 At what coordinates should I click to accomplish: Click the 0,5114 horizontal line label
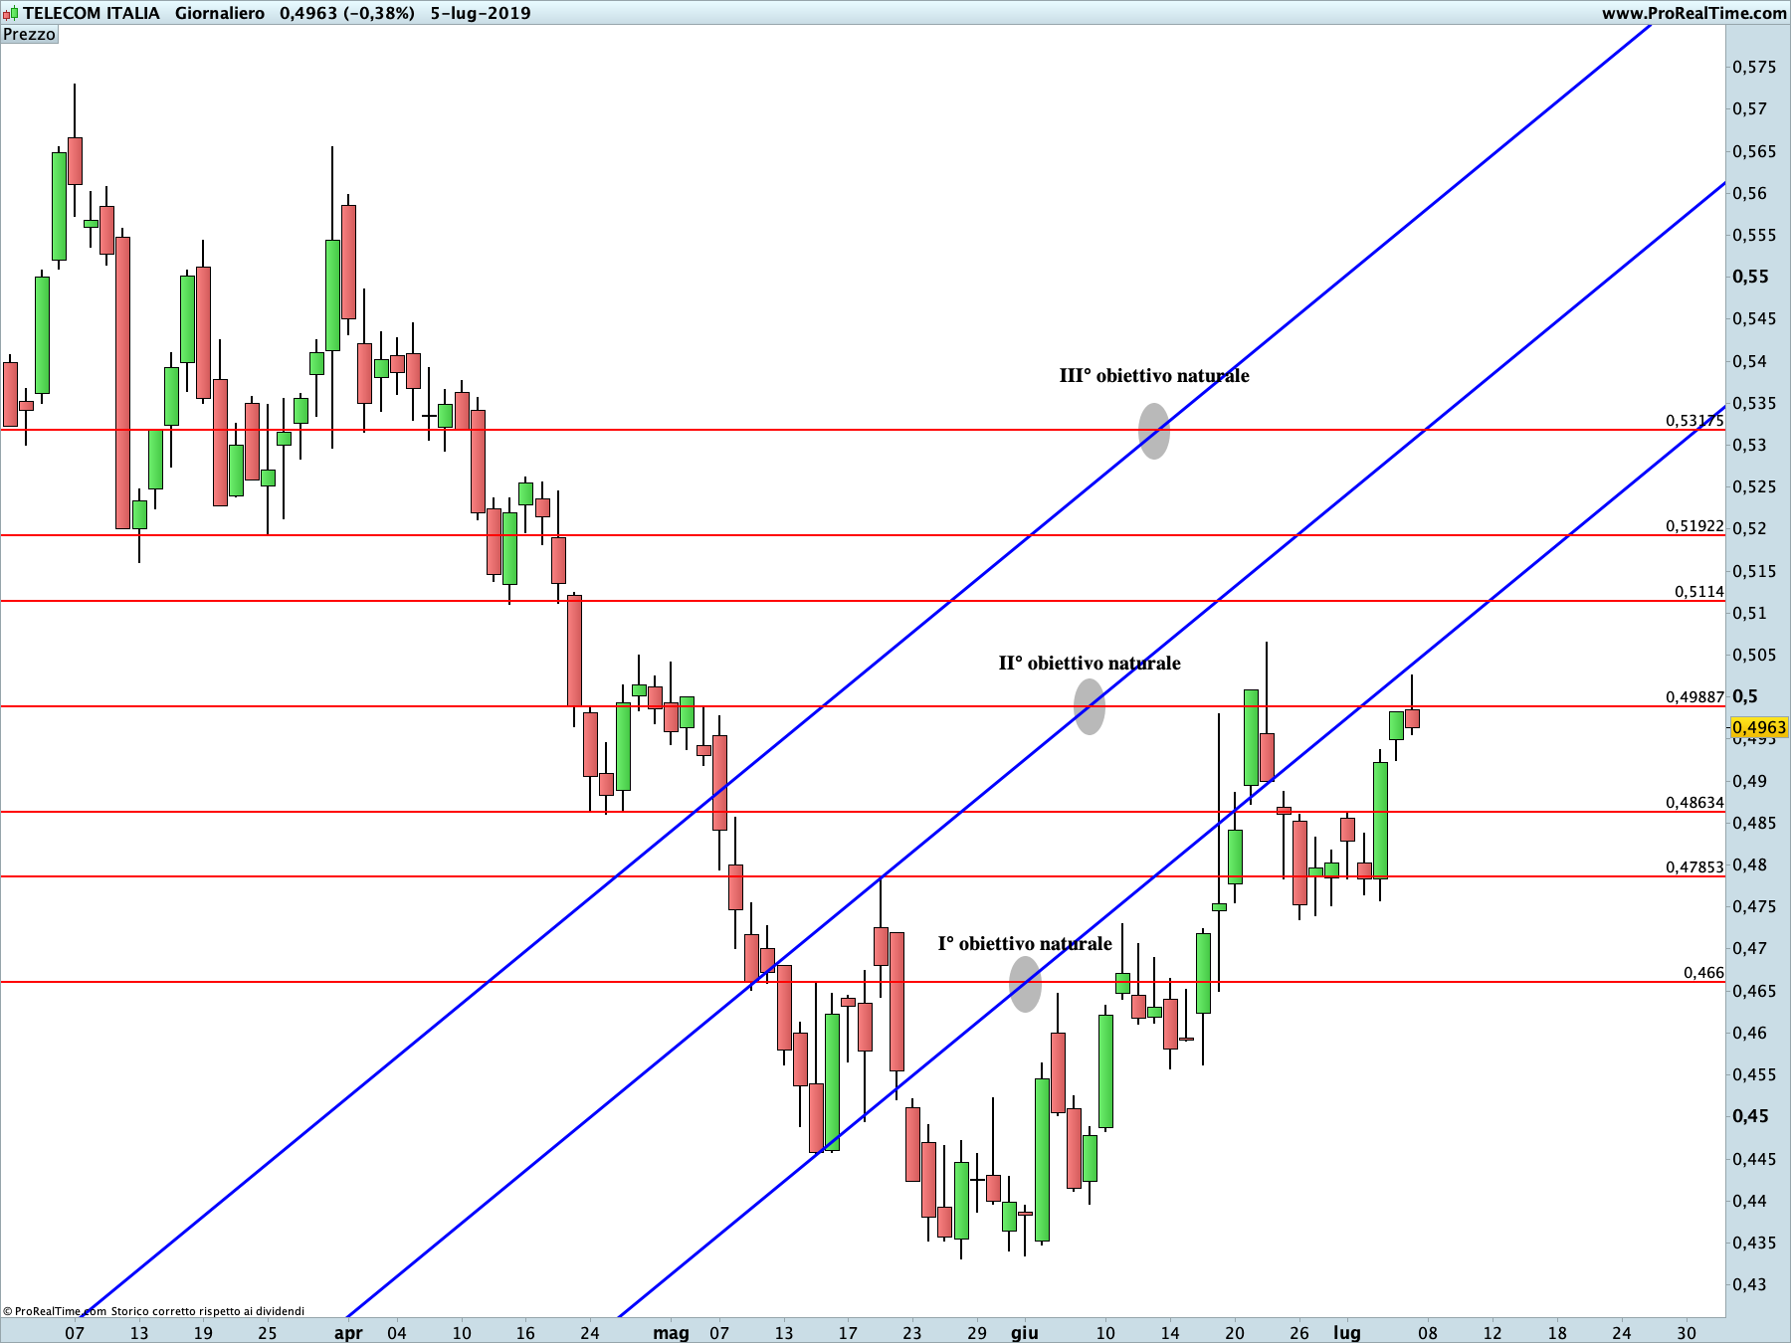click(x=1699, y=592)
